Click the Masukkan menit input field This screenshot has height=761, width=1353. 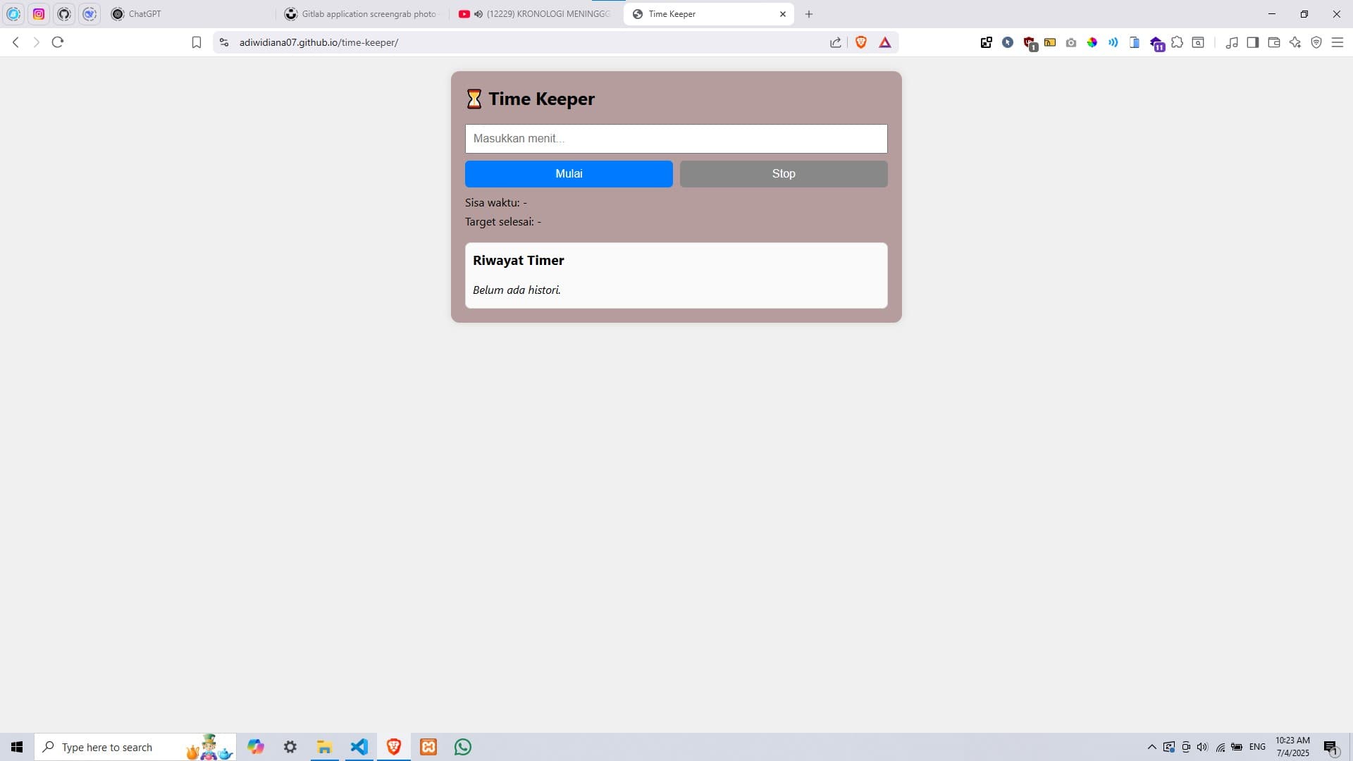click(676, 138)
